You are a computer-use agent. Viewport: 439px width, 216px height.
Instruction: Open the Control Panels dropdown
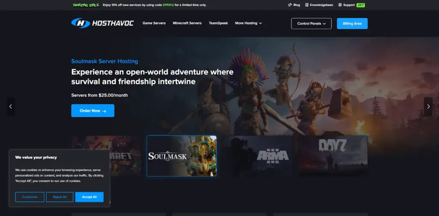pyautogui.click(x=311, y=24)
